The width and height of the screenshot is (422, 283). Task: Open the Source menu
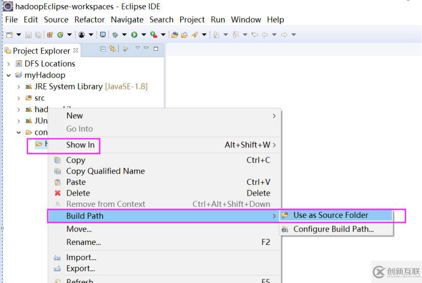56,20
